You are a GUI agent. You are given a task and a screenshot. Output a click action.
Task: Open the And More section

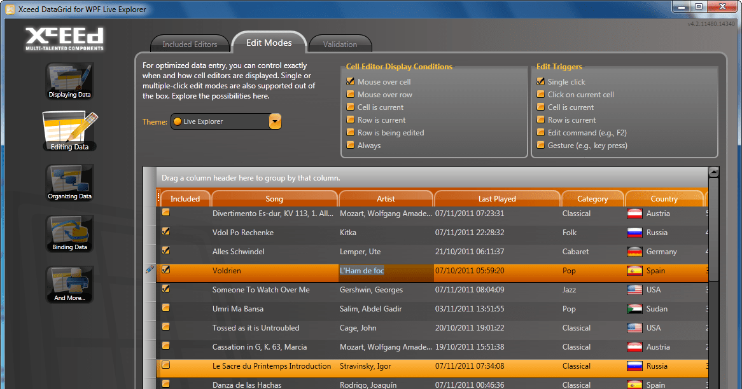69,284
